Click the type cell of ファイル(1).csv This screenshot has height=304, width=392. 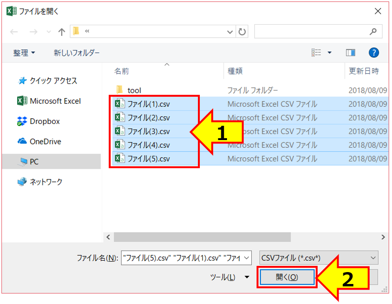pos(272,104)
